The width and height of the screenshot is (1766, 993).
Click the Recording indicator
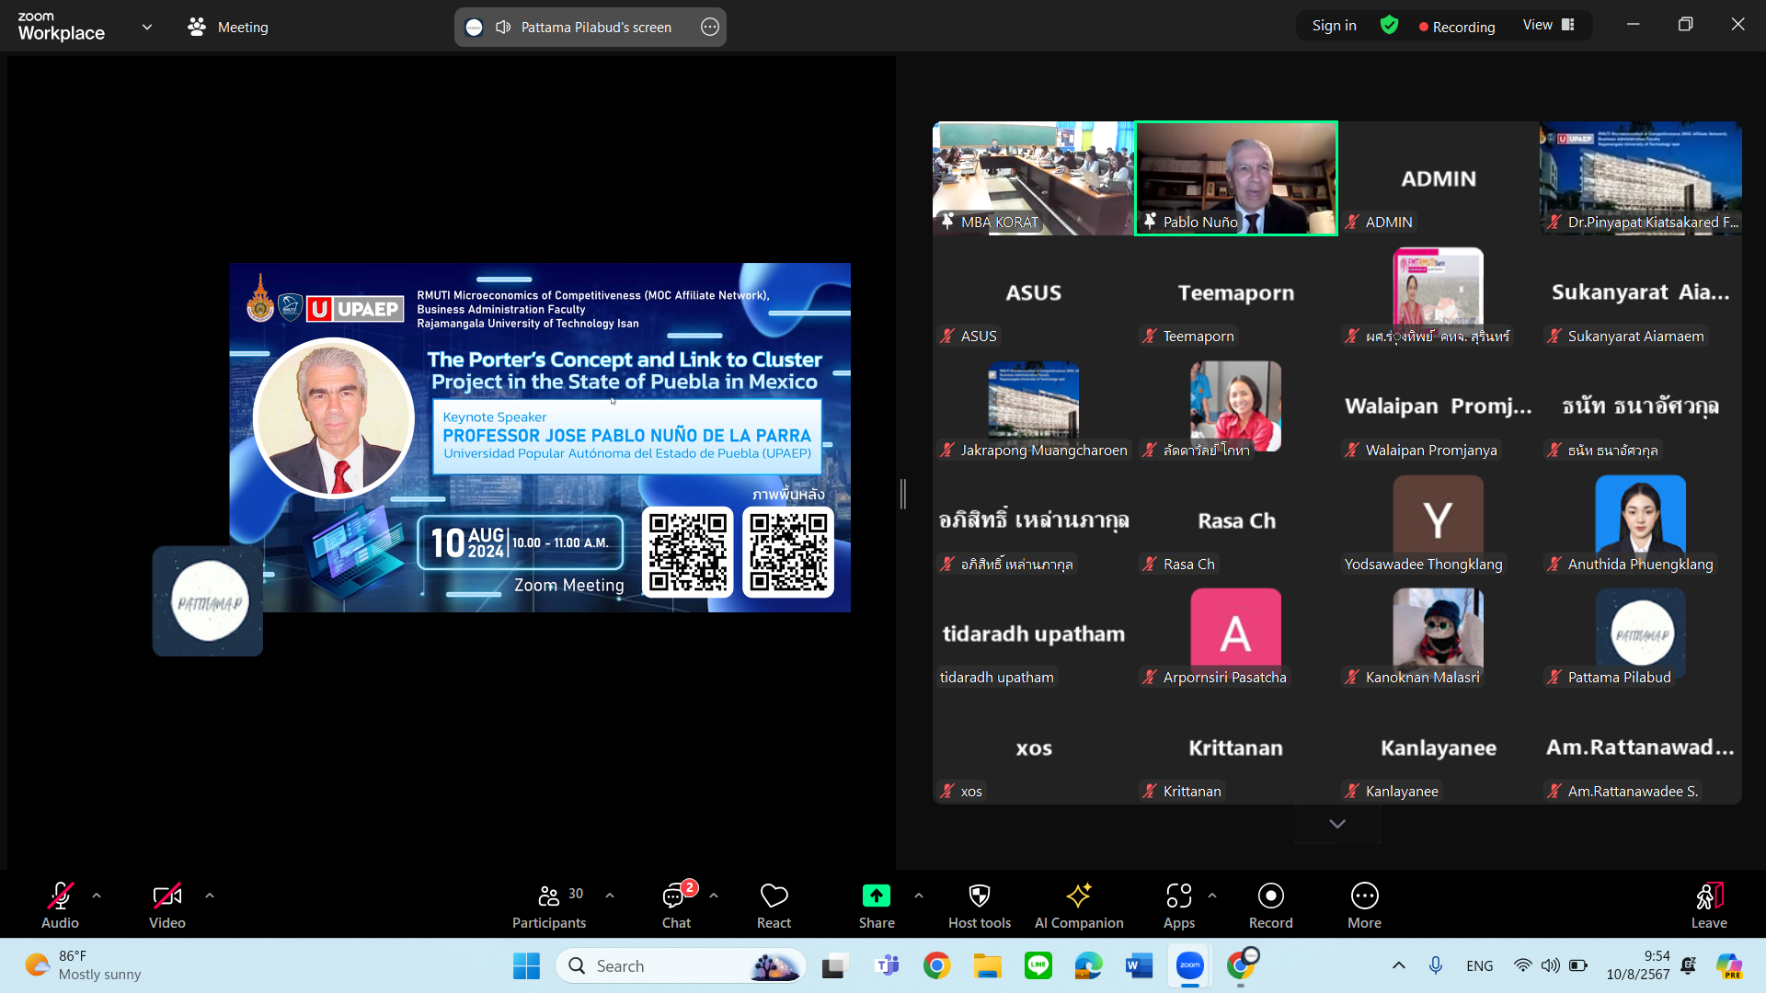pos(1457,27)
